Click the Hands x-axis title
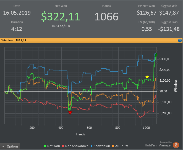The height and width of the screenshot is (150, 183). (x=80, y=134)
